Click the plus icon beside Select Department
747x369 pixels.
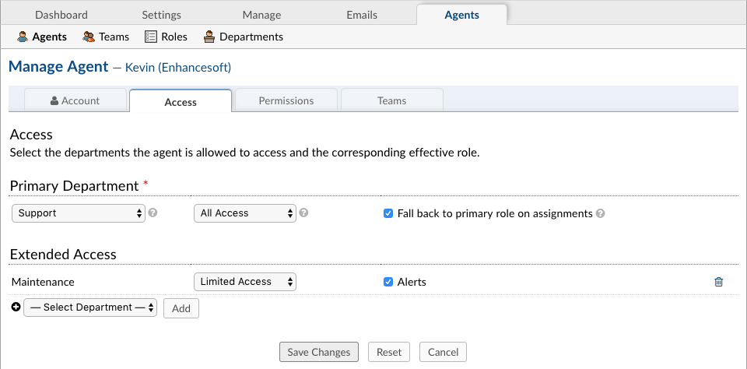click(16, 307)
